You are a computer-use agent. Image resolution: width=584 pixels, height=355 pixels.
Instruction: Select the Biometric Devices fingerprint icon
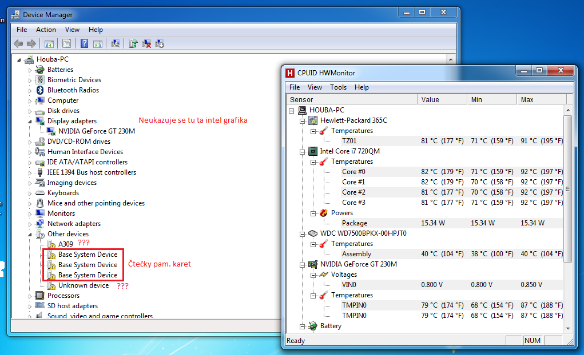click(x=40, y=80)
